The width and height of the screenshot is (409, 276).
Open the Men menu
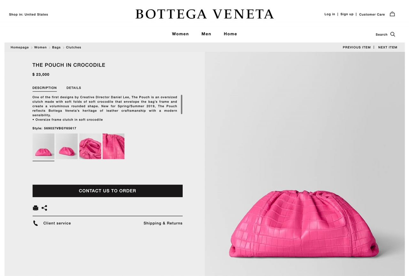tap(206, 34)
